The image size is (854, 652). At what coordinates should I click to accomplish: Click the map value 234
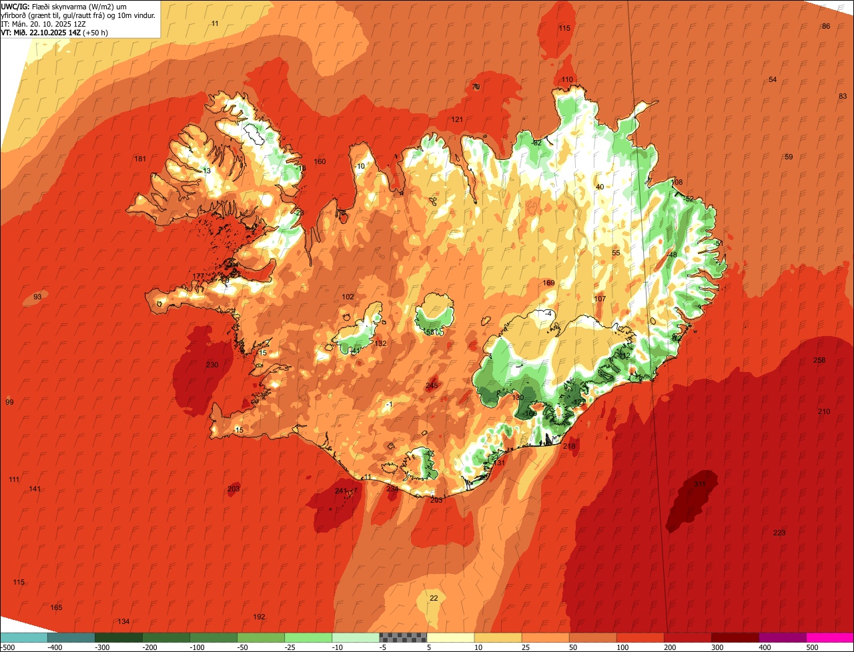tap(392, 489)
